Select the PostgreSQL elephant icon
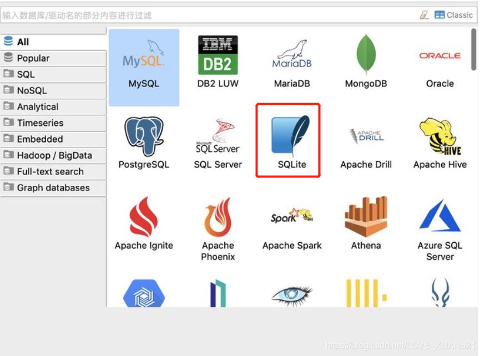The image size is (480, 356). point(144,143)
